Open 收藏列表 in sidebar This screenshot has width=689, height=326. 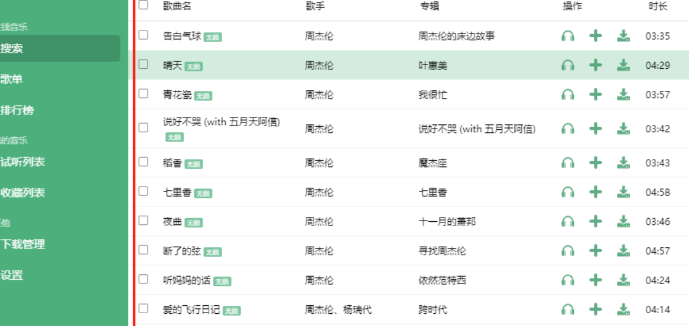23,193
